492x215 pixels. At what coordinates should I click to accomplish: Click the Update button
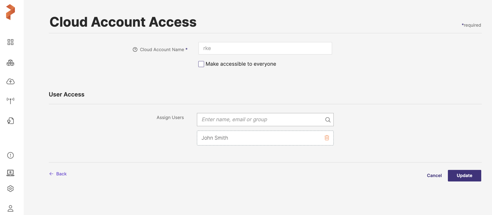(464, 176)
